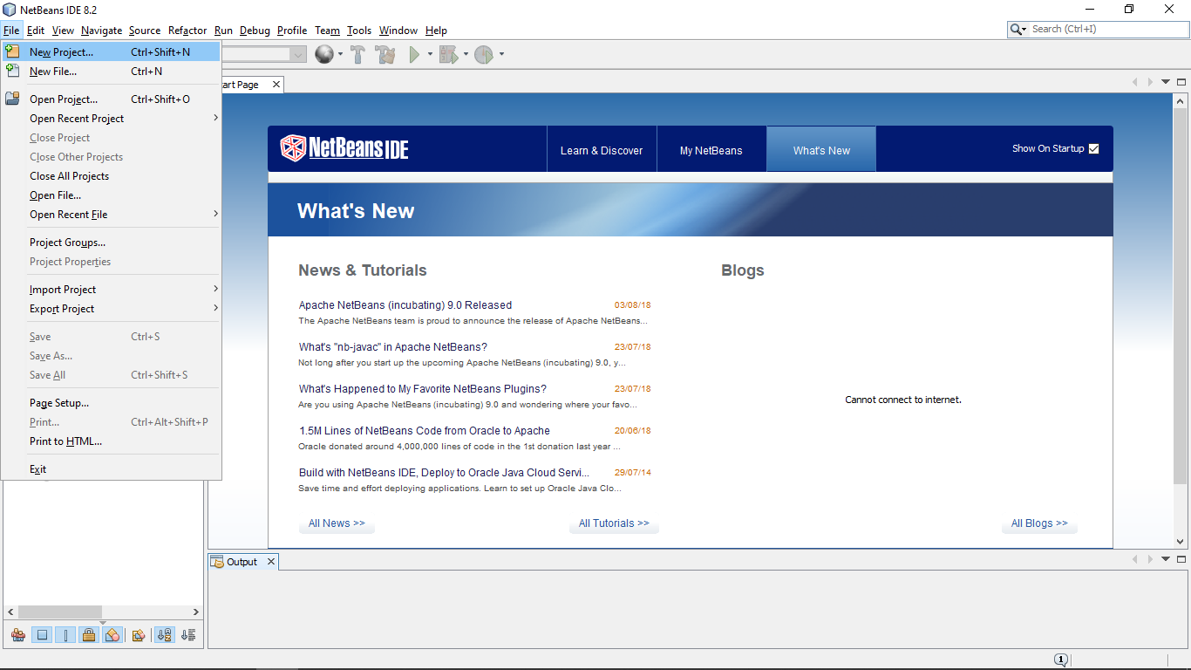
Task: Toggle Show Fields filter button
Action: 42,635
